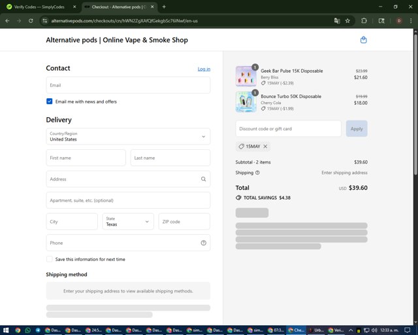The width and height of the screenshot is (418, 335).
Task: Open the Chrome three-dot menu
Action: [411, 21]
